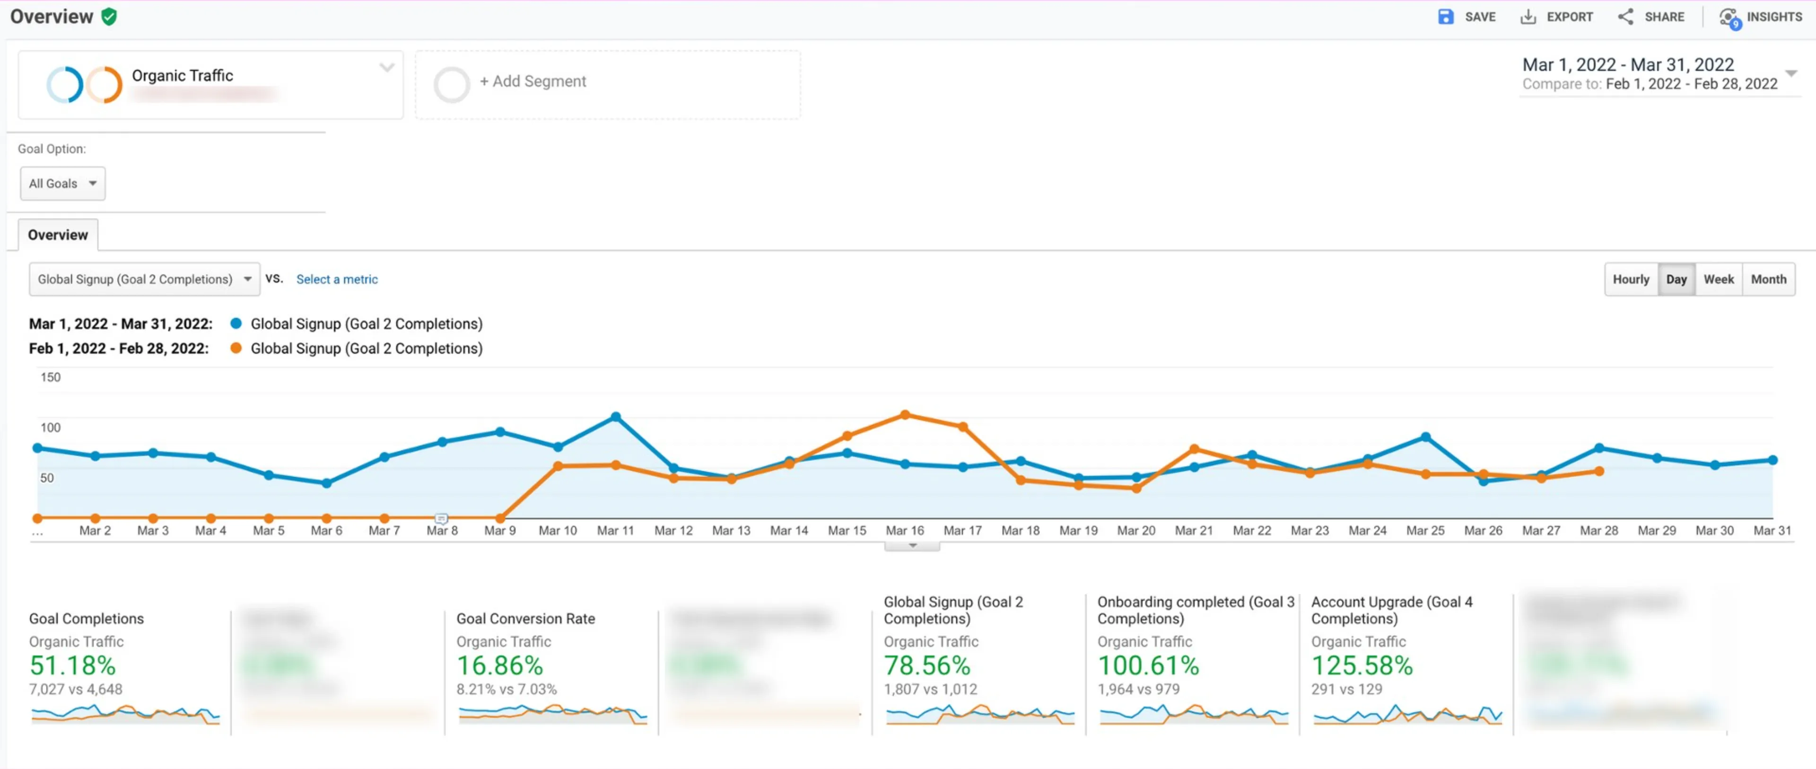Click the Organic Traffic segment donut icon
This screenshot has width=1816, height=769.
84,85
